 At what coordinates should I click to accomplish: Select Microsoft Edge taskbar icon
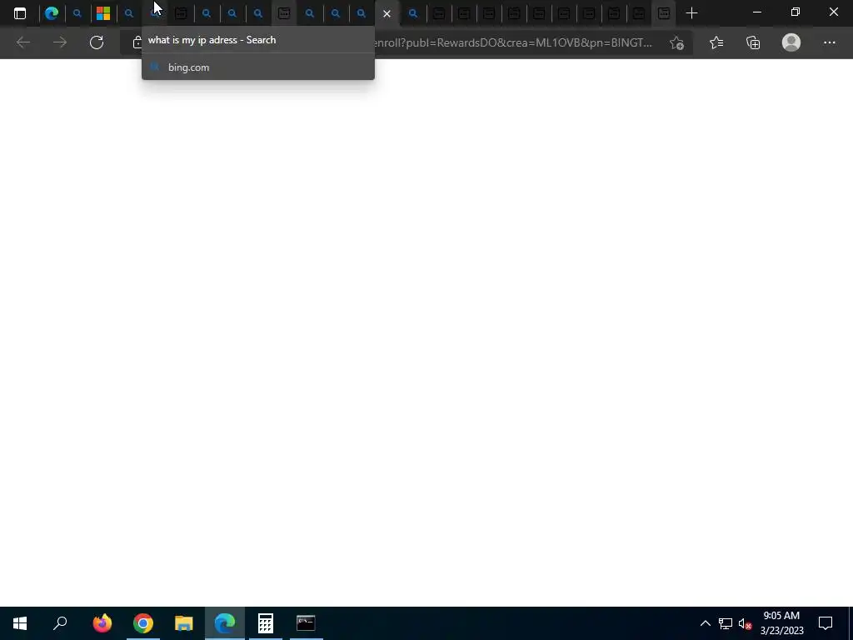click(225, 623)
